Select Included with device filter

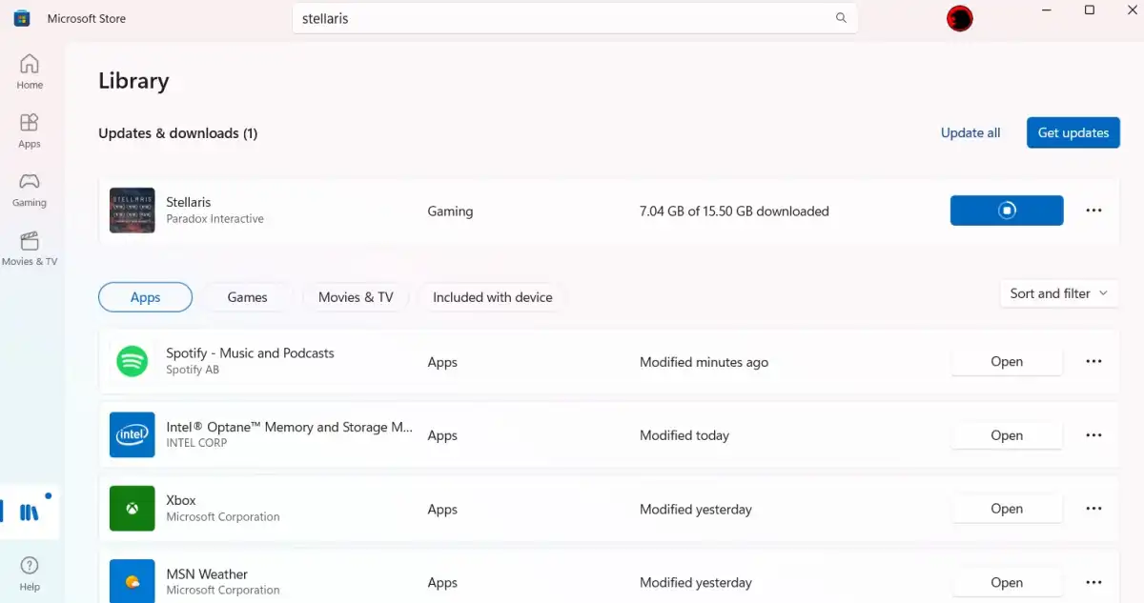point(492,297)
